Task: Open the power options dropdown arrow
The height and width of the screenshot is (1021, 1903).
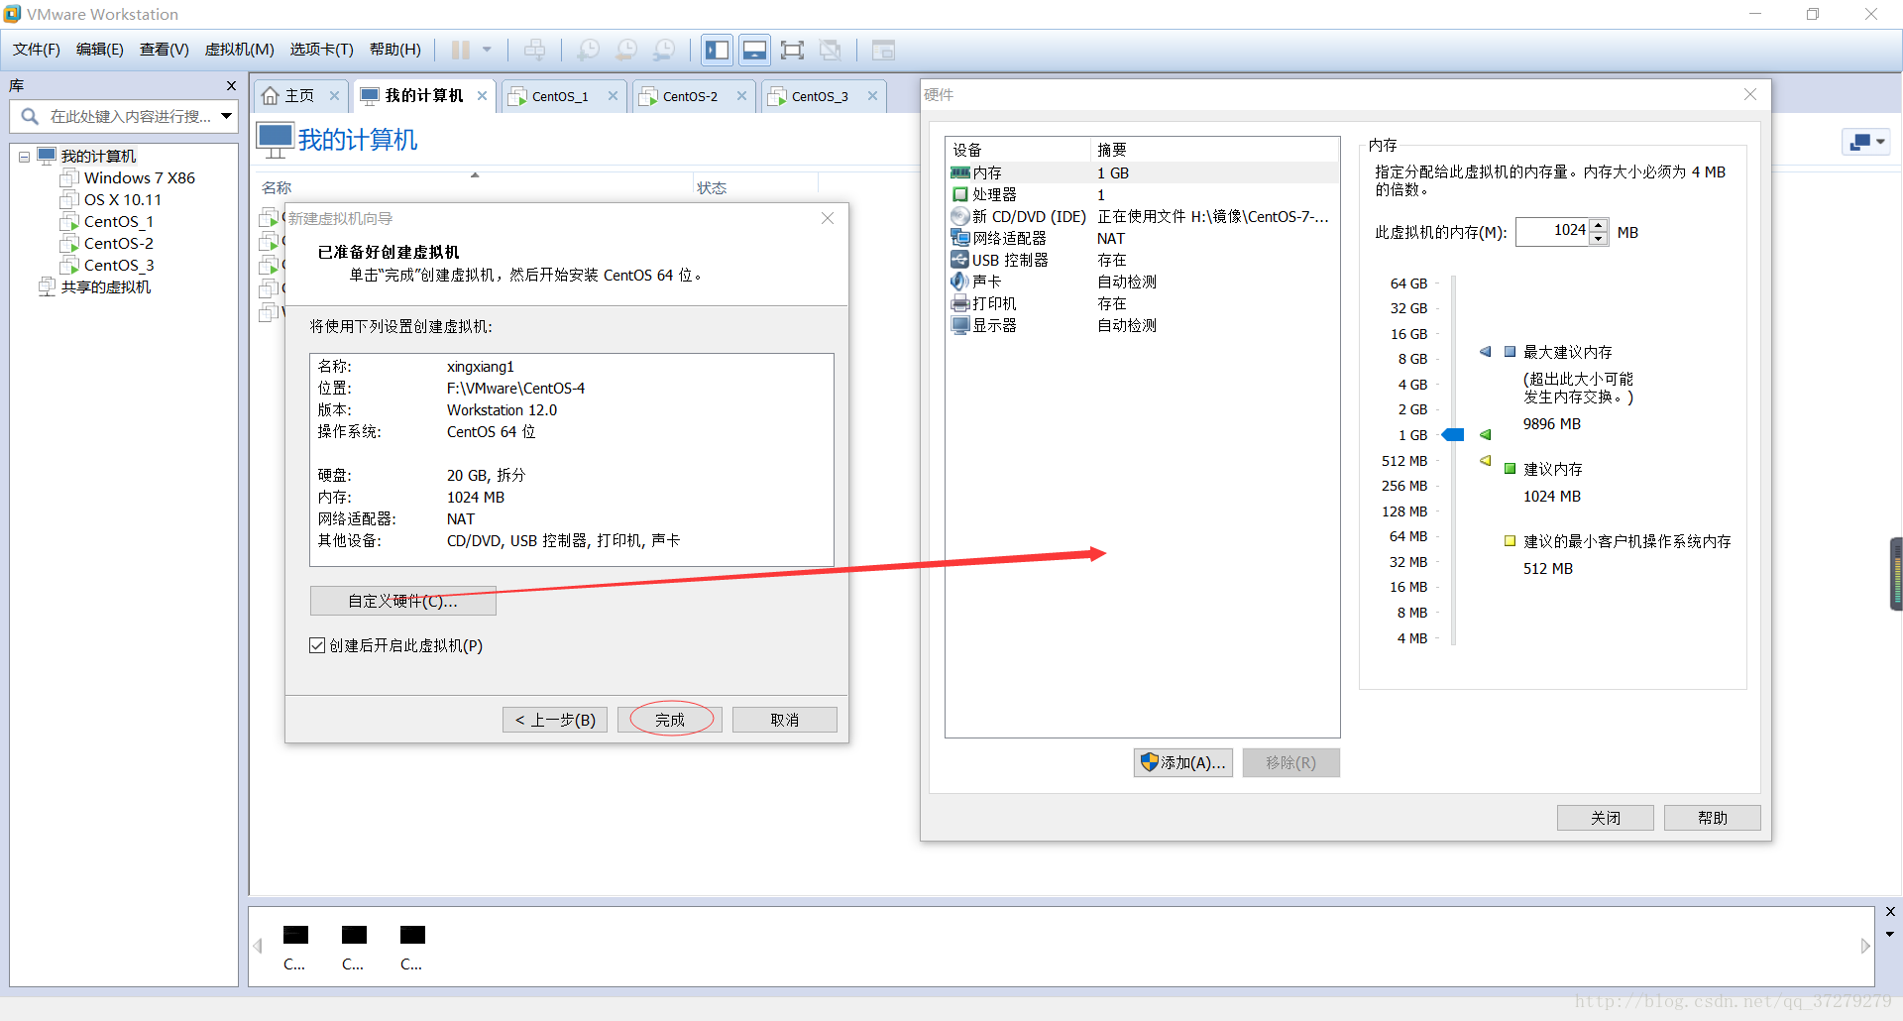Action: coord(487,50)
